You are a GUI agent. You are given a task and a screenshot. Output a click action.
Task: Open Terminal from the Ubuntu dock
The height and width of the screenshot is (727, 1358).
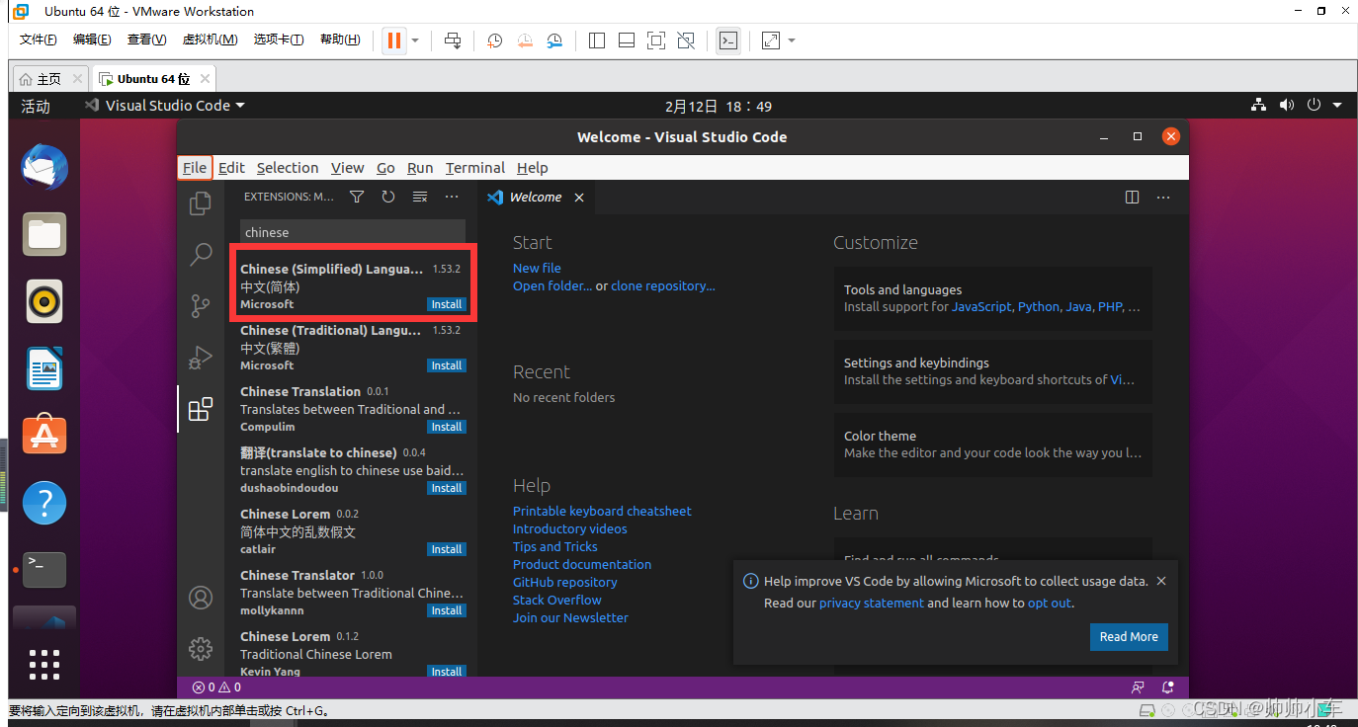click(44, 570)
